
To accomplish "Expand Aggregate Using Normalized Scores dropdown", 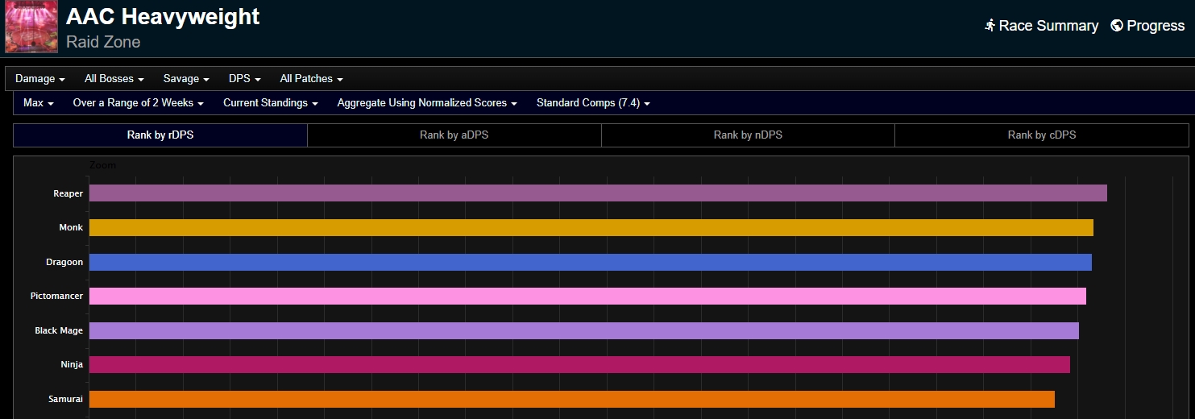I will (427, 103).
